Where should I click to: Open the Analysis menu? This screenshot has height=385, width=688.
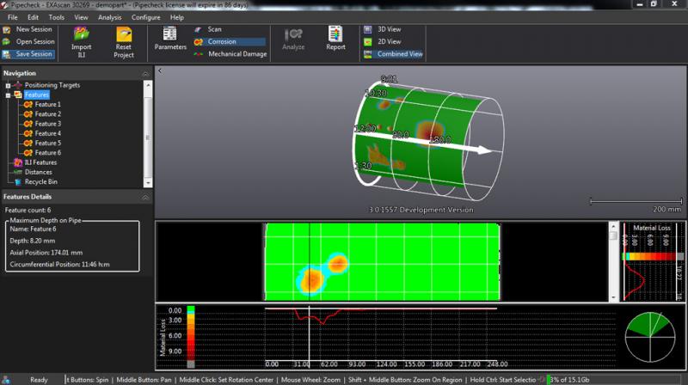point(109,17)
